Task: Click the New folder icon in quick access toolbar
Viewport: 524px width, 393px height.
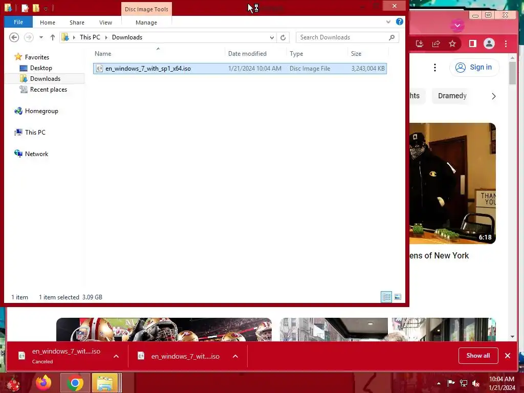Action: click(x=36, y=8)
